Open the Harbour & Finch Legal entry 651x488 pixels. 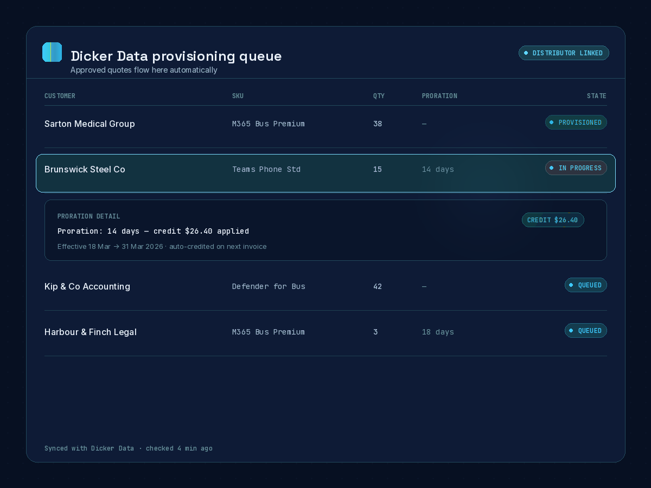point(91,332)
